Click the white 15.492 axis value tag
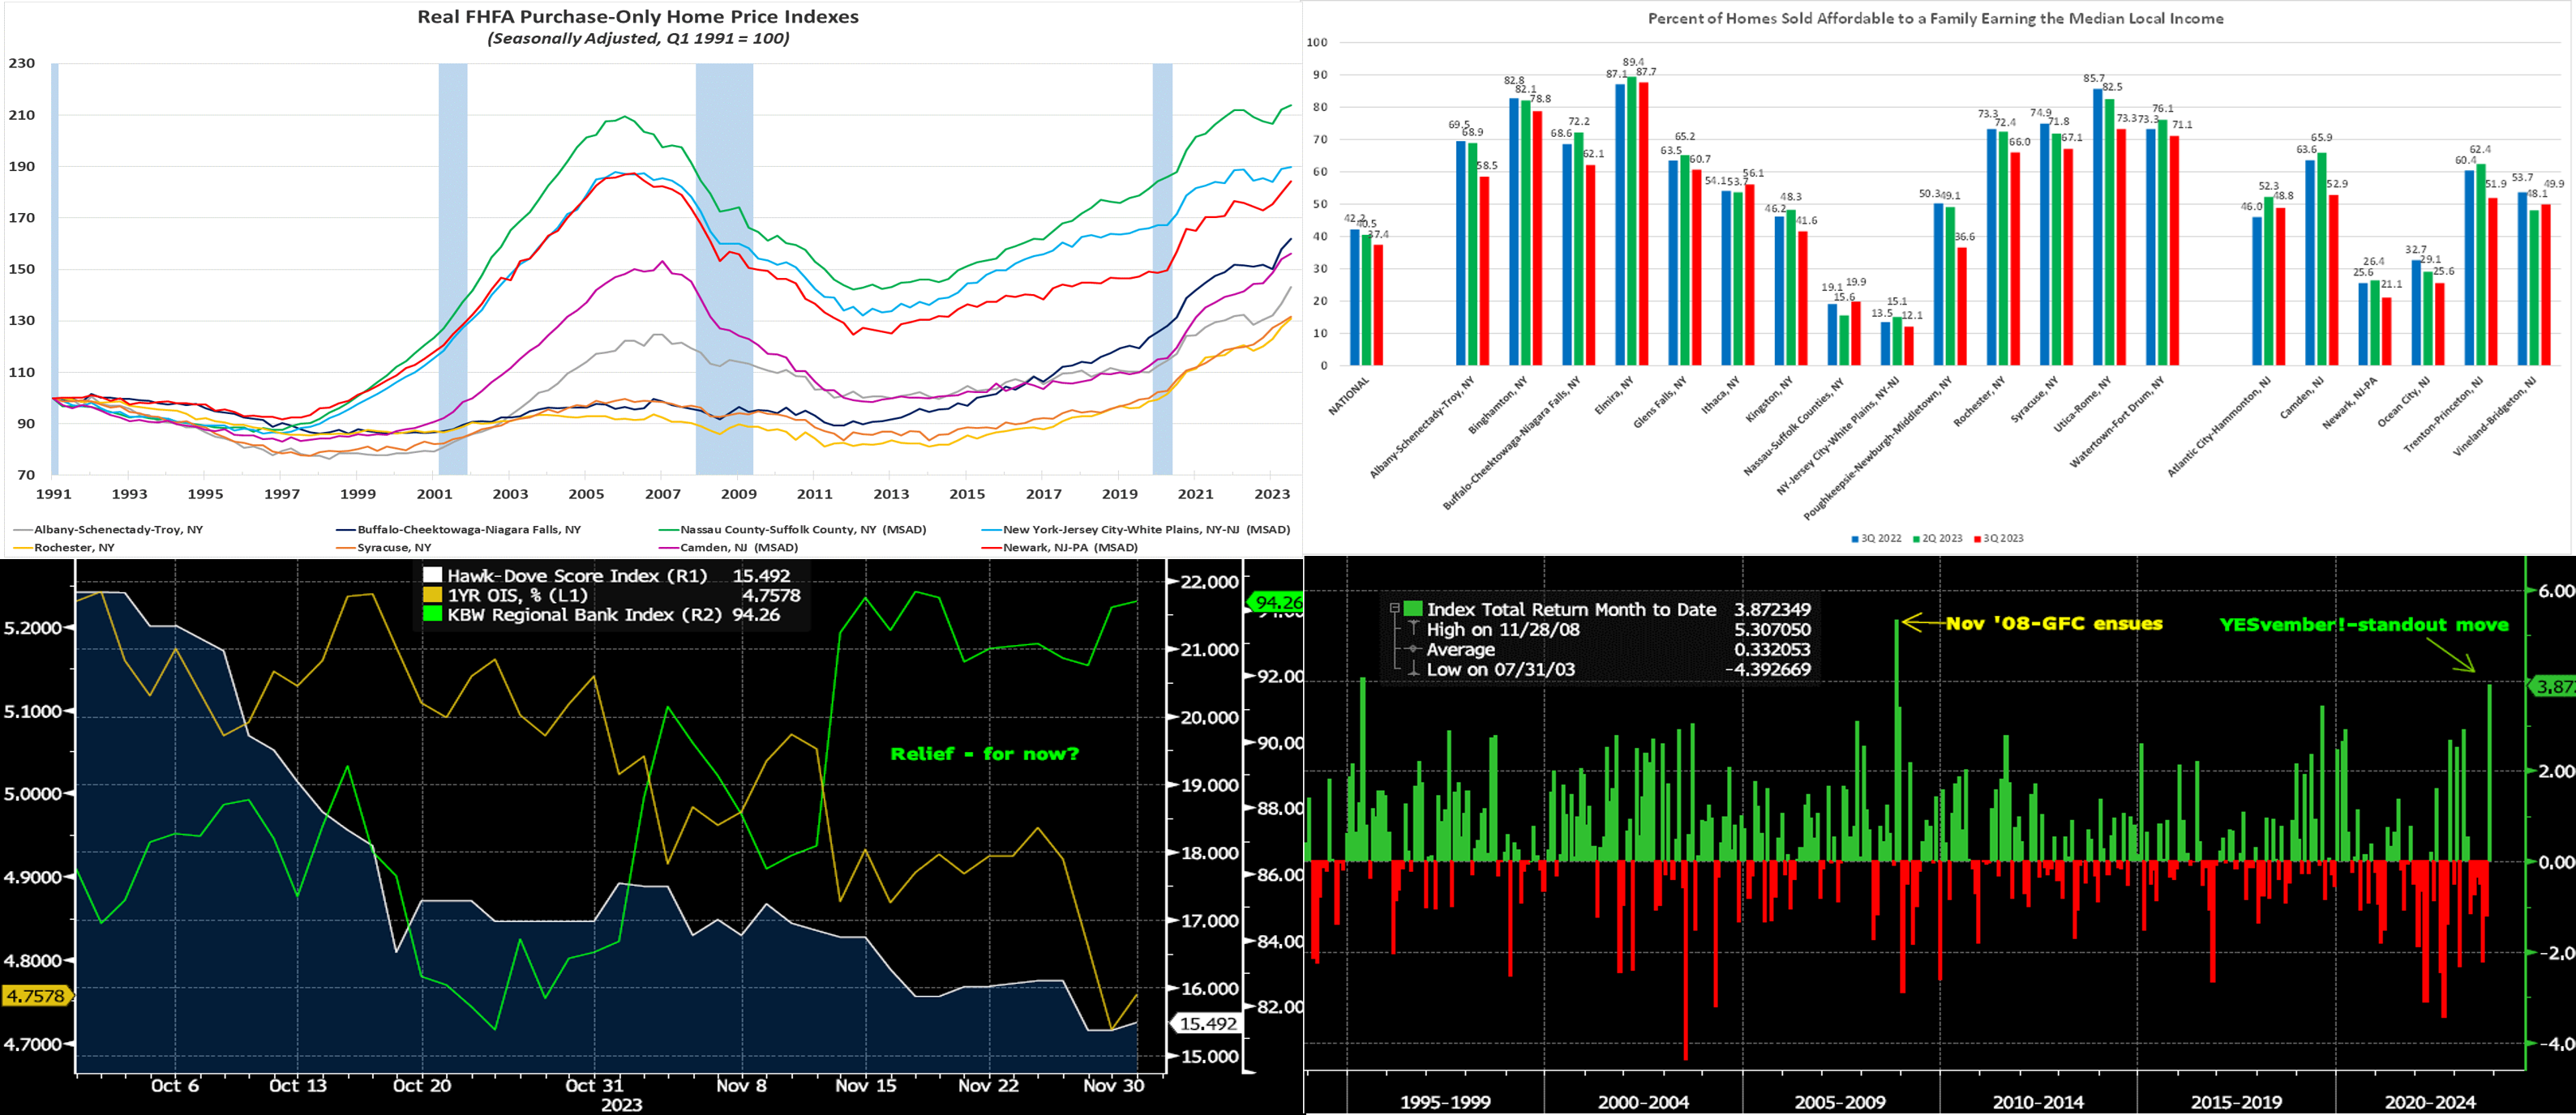 (x=1207, y=1023)
